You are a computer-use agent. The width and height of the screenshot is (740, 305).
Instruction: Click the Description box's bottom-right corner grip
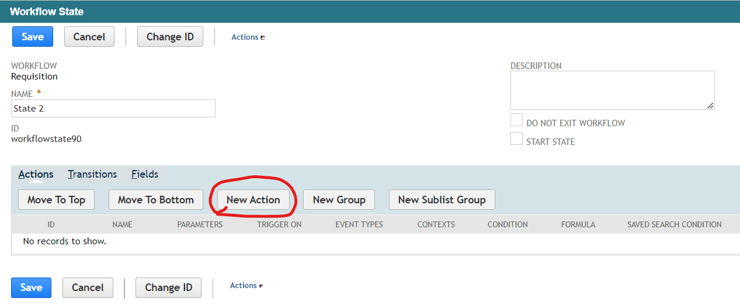tap(710, 106)
